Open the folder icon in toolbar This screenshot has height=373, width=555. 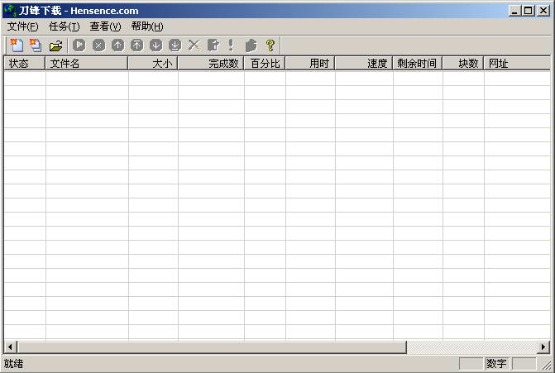pyautogui.click(x=55, y=45)
